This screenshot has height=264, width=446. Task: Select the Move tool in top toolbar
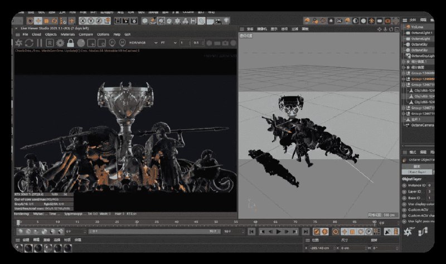(x=38, y=21)
